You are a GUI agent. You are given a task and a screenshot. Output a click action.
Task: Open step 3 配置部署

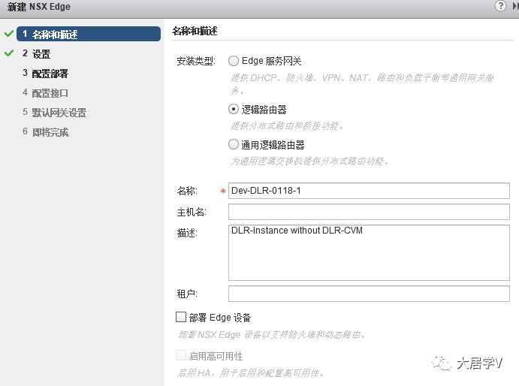[45, 73]
